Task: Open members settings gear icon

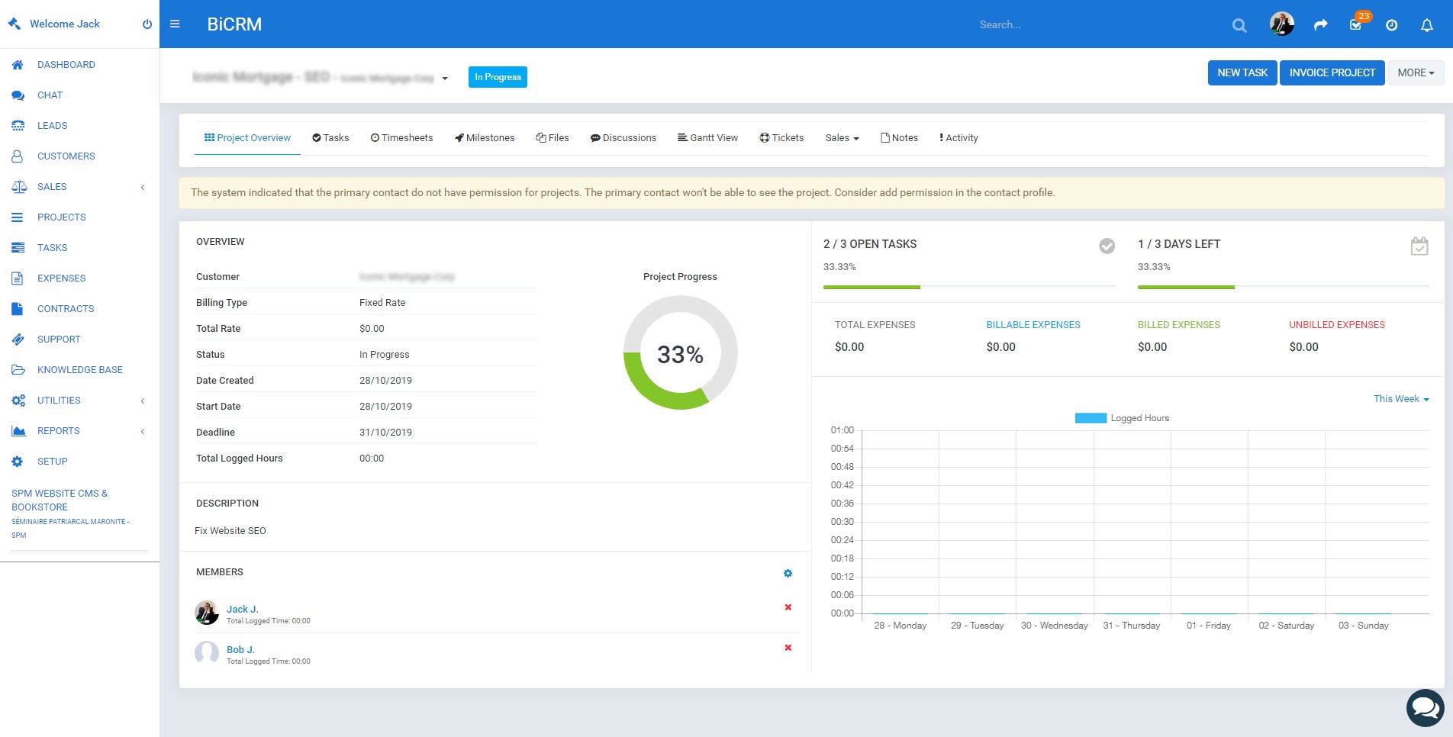Action: (x=788, y=573)
